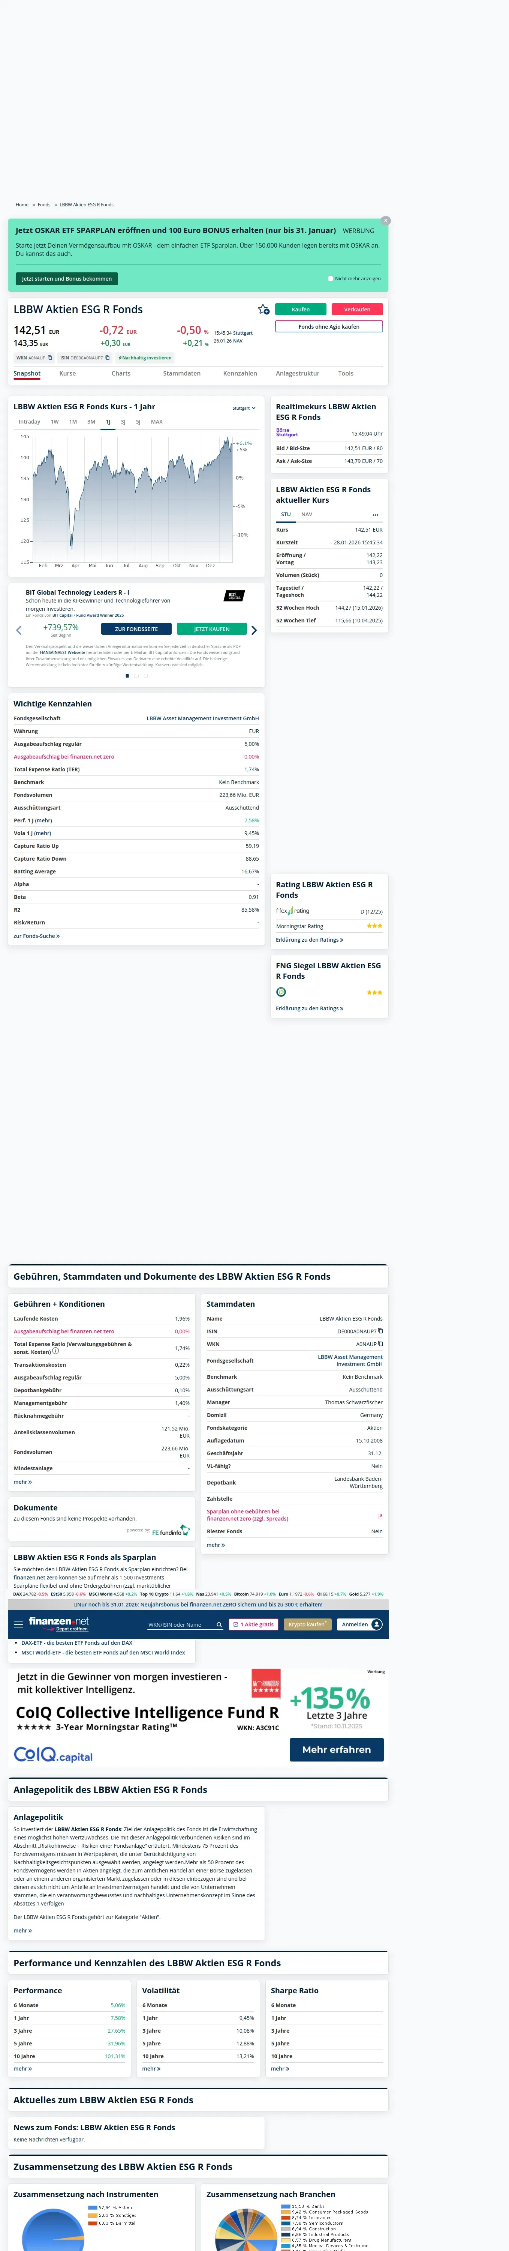
Task: Click 'JETZT KAUFEN' promo button
Action: 211,629
